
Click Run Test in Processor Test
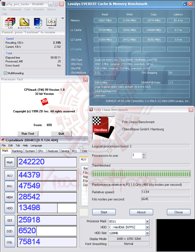tap(28, 133)
